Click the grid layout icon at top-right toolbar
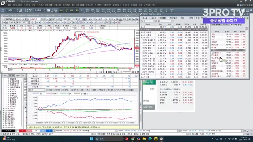 pos(247,11)
